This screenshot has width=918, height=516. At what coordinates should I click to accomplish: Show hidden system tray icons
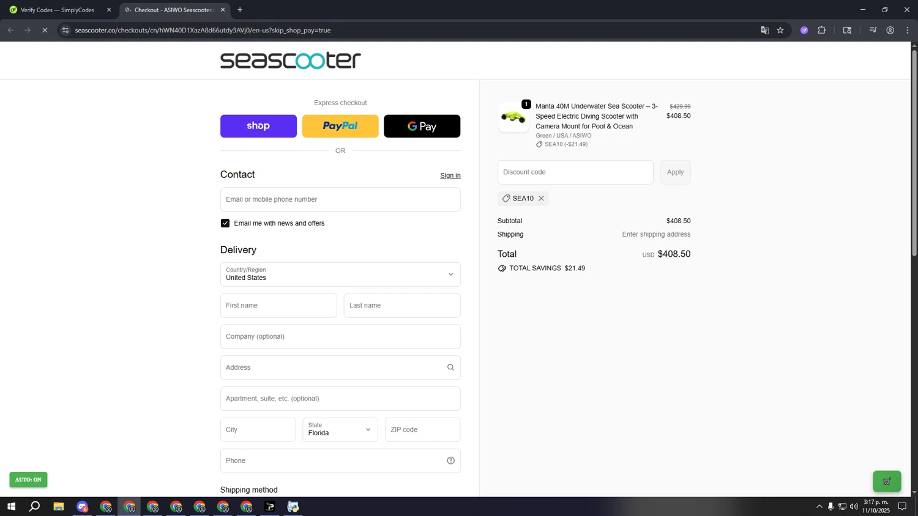tap(819, 506)
